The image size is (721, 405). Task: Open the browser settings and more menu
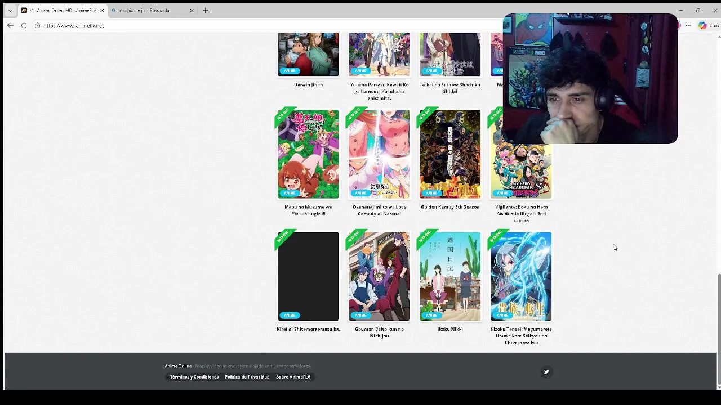click(688, 25)
